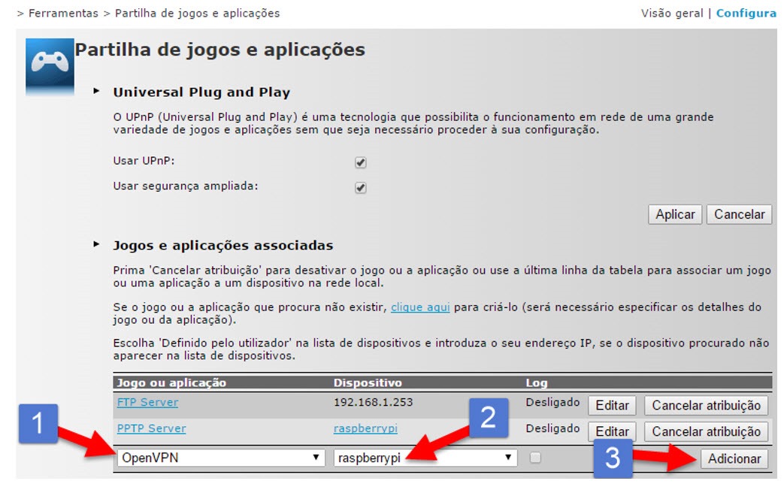Edit the PPTP Server entry
Screen dimensions: 784x484
click(612, 431)
